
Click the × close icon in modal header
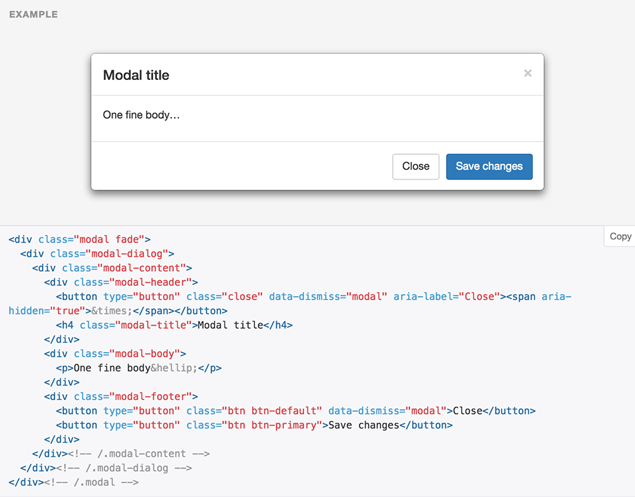click(528, 73)
